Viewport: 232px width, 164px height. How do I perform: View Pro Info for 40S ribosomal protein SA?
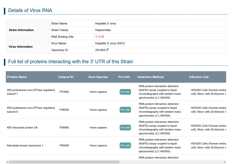tap(125, 128)
